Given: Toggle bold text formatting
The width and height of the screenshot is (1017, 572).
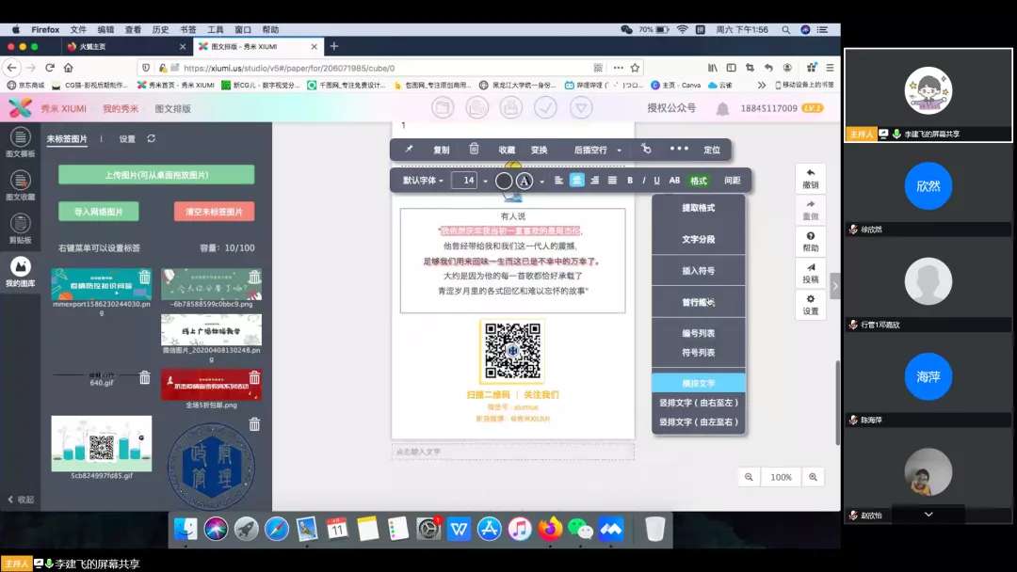Looking at the screenshot, I should point(630,181).
